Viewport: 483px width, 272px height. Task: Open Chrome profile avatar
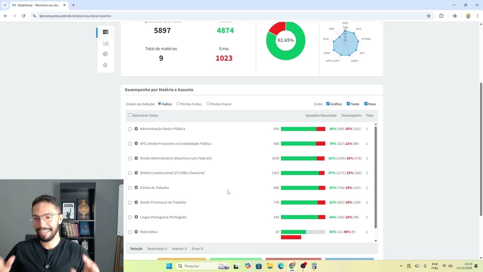(x=468, y=16)
